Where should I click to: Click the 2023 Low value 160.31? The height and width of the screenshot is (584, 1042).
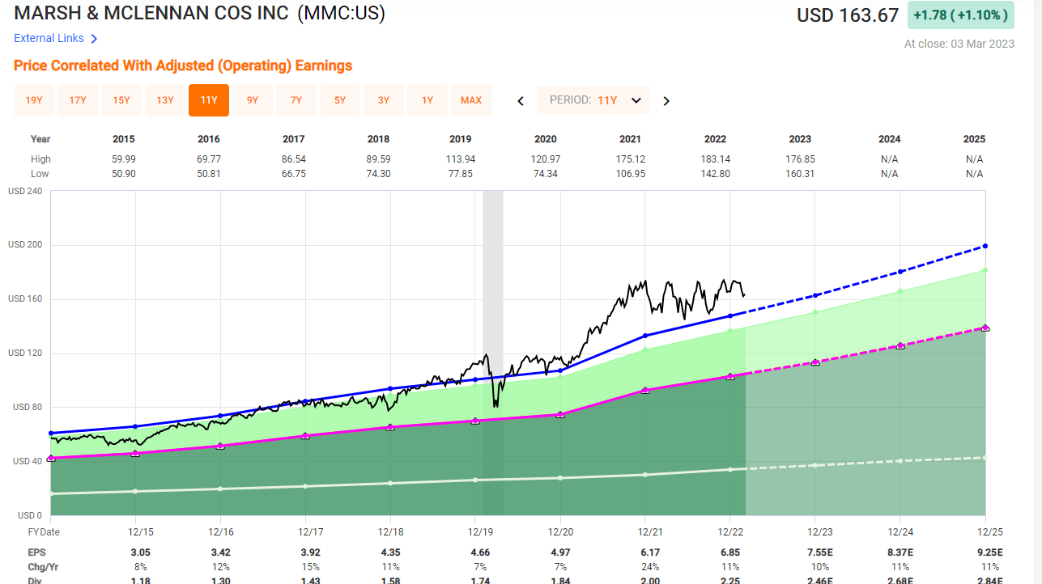[x=800, y=174]
